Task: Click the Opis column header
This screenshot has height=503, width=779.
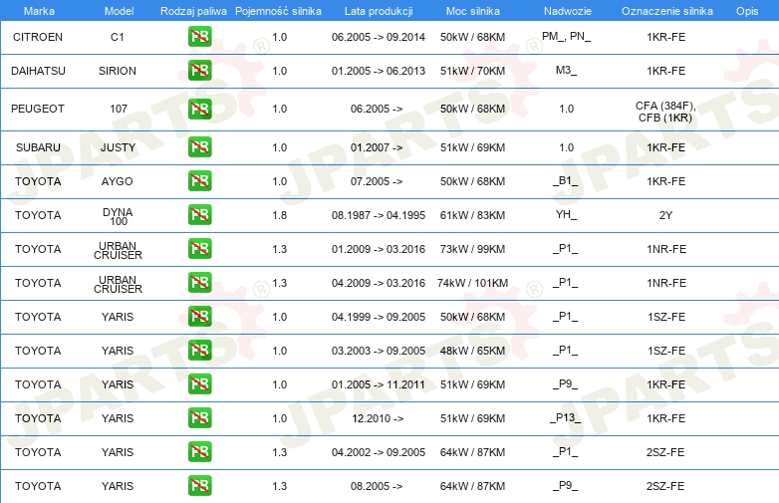Action: coord(747,11)
